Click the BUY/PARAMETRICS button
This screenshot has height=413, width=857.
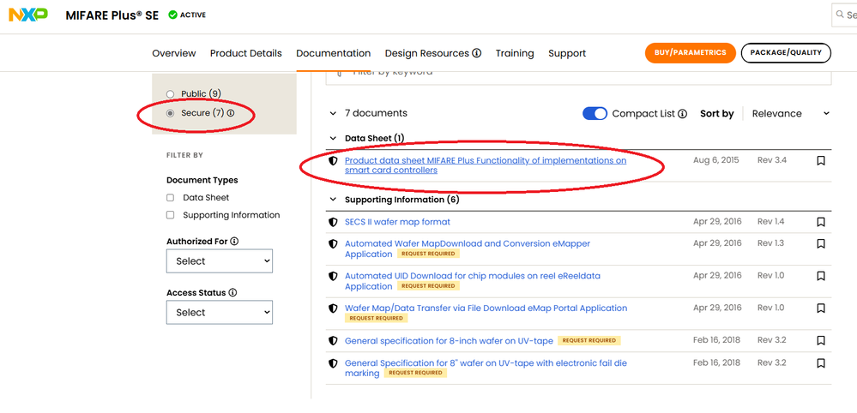690,53
